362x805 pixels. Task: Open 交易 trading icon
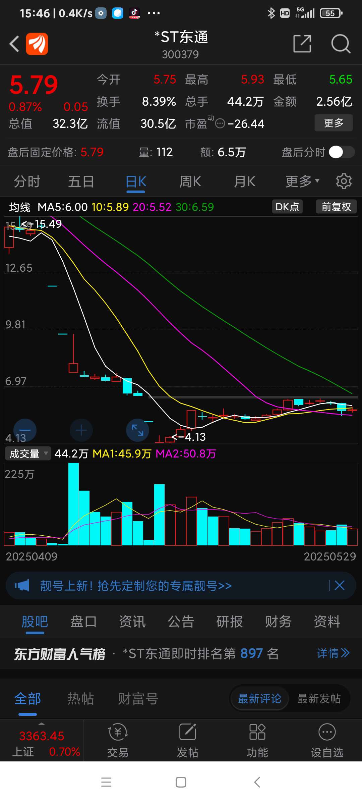(x=118, y=741)
